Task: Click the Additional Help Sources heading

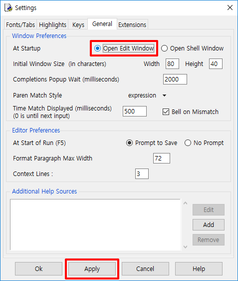Action: tap(44, 191)
